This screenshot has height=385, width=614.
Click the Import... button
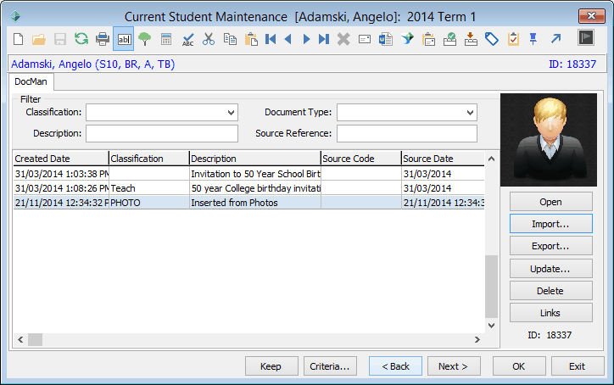[551, 224]
